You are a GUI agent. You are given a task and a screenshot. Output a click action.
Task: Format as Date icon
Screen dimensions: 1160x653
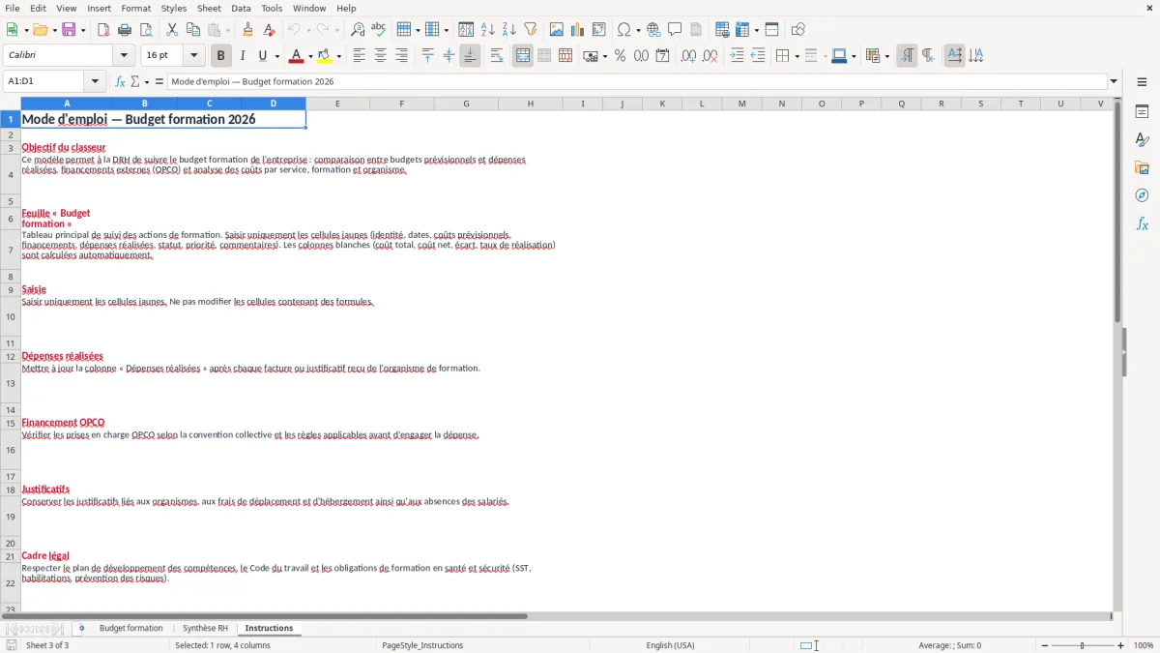pyautogui.click(x=662, y=56)
